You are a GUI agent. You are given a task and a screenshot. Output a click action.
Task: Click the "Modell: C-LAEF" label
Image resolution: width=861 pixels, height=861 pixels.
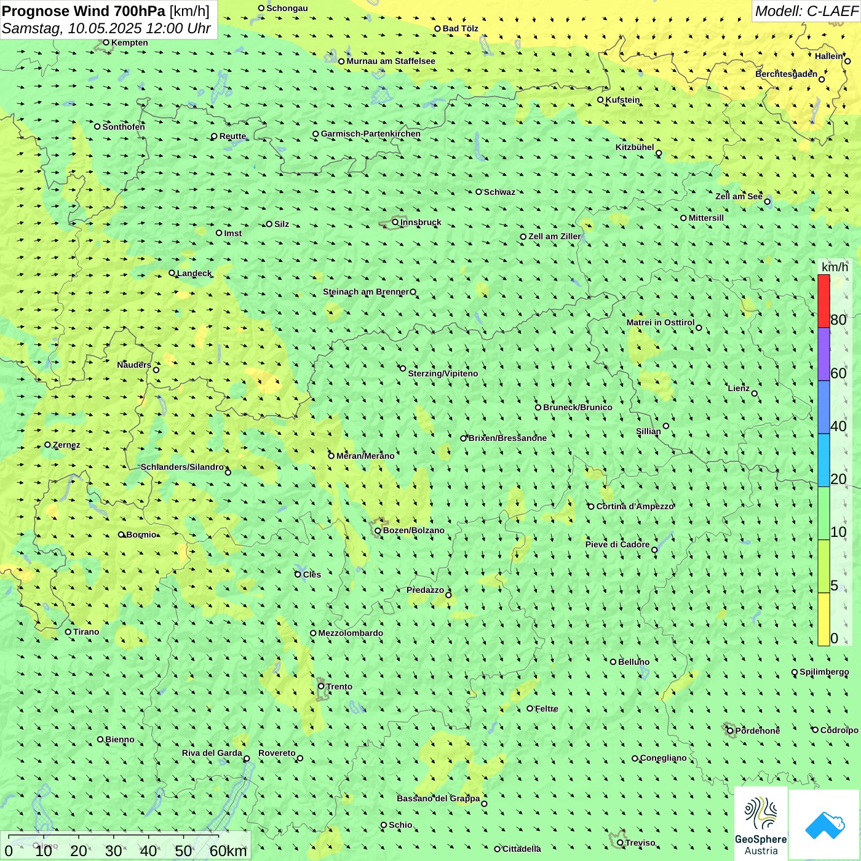(x=806, y=10)
